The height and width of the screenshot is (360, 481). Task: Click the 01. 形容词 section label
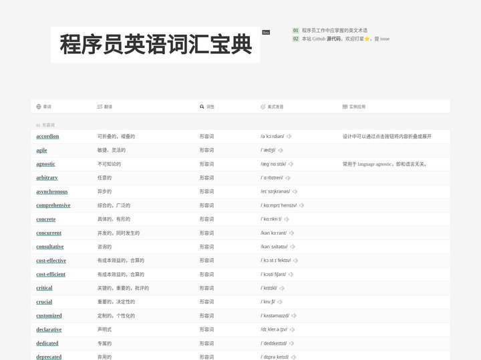45,125
